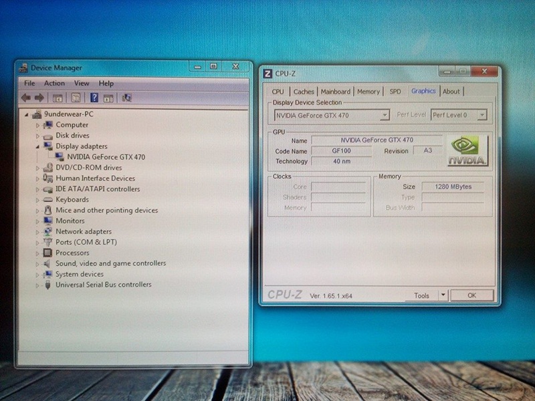
Task: Collapse the 9underwear-PC root node
Action: tap(26, 115)
